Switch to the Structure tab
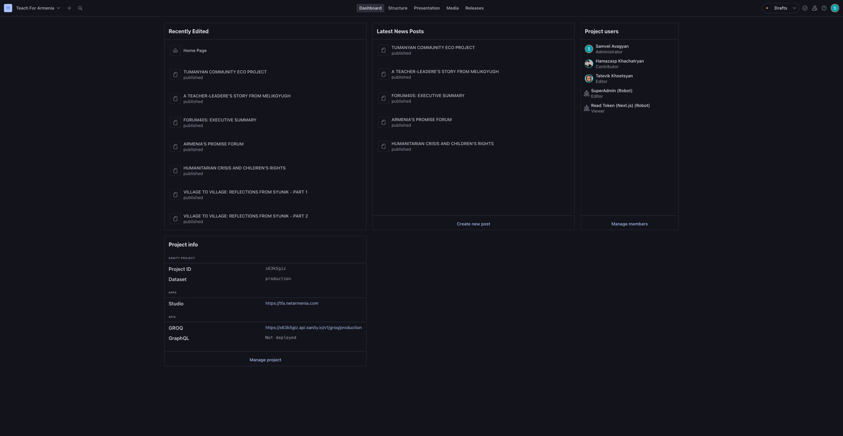Image resolution: width=843 pixels, height=436 pixels. 397,8
